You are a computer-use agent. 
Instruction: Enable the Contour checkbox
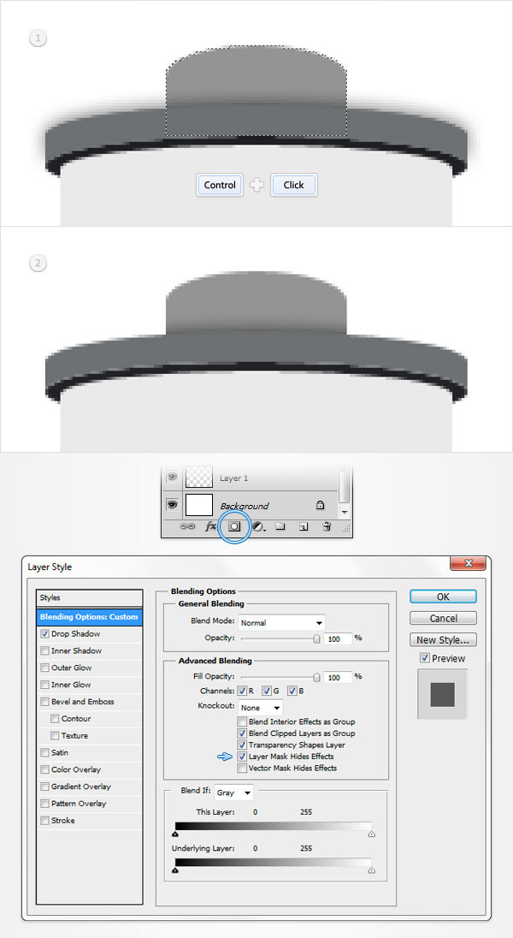tap(55, 718)
